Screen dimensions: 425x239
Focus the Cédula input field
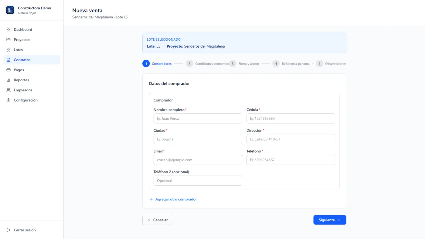pos(291,119)
